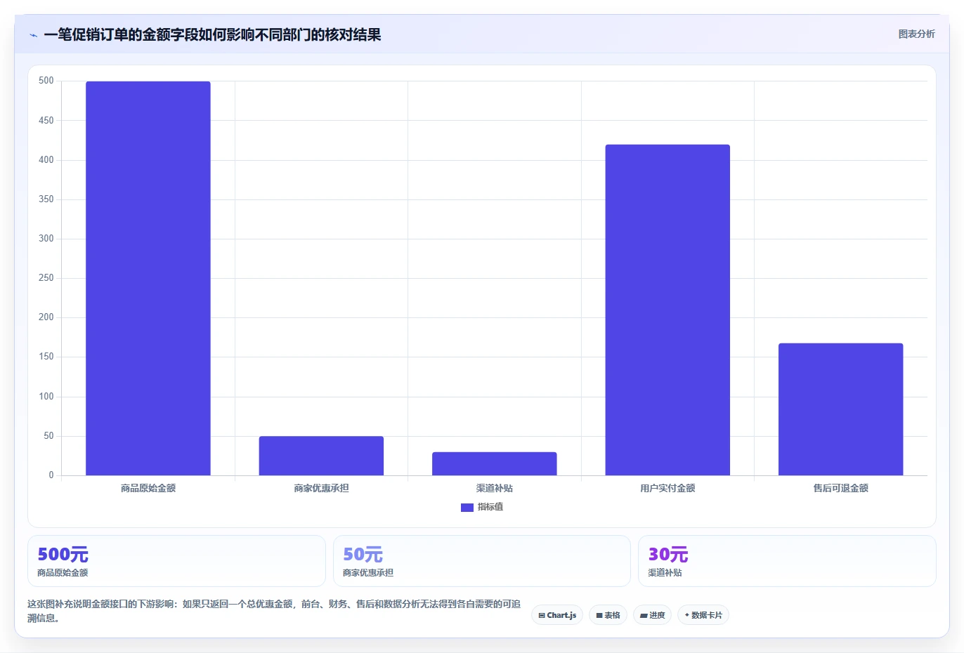Click the y-axis value 400
Image resolution: width=964 pixels, height=653 pixels.
pos(46,160)
